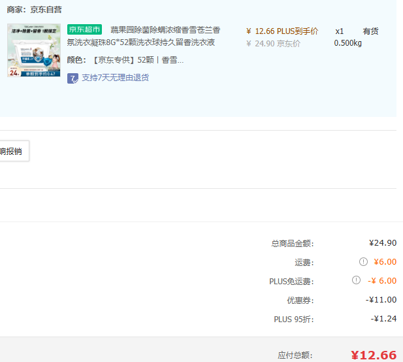The width and height of the screenshot is (403, 362).
Task: Click the info icon beside PLUS免运费
Action: [356, 280]
